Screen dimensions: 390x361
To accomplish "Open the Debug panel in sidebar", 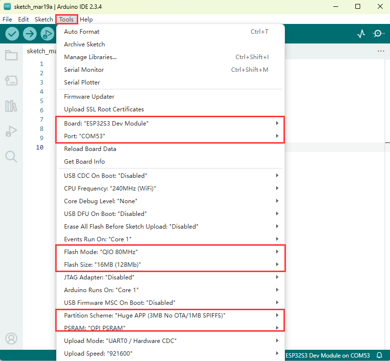I will point(11,131).
